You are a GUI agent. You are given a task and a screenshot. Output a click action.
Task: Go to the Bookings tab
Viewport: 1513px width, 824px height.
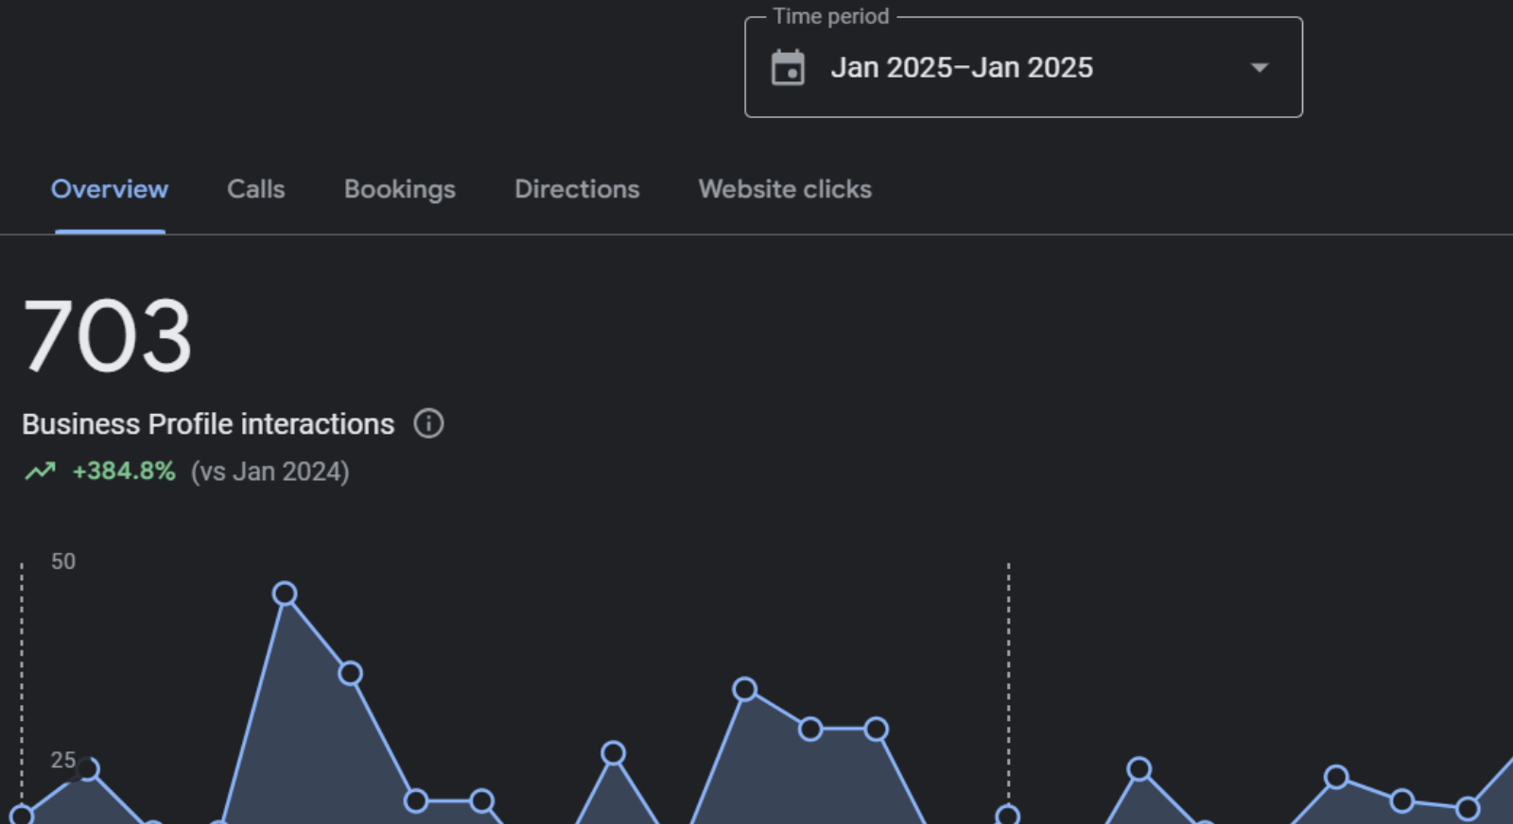click(x=399, y=189)
